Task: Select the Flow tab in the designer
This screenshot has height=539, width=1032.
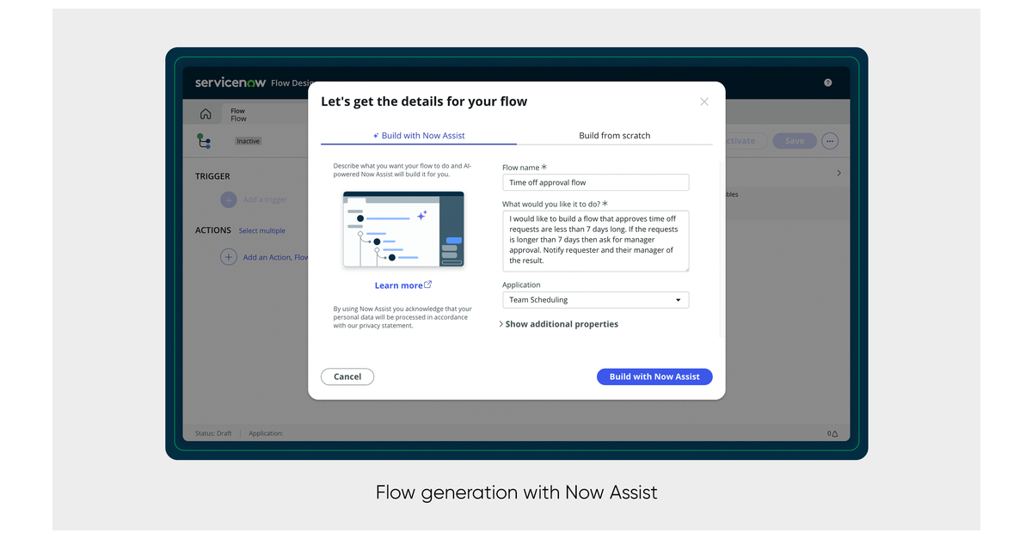Action: (x=238, y=113)
